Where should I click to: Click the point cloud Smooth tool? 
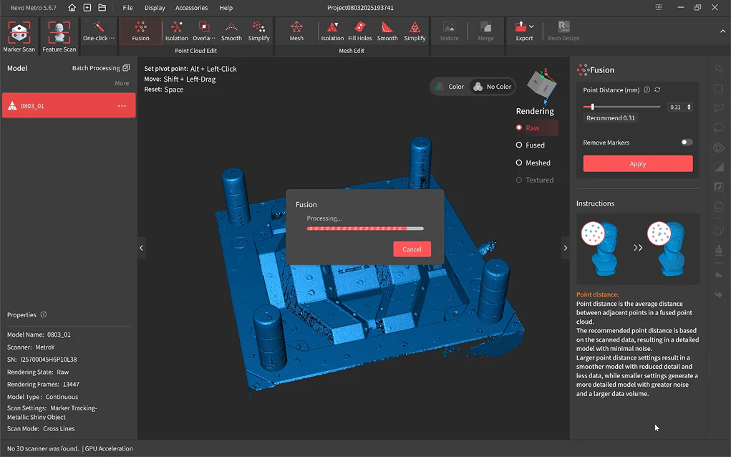coord(231,32)
